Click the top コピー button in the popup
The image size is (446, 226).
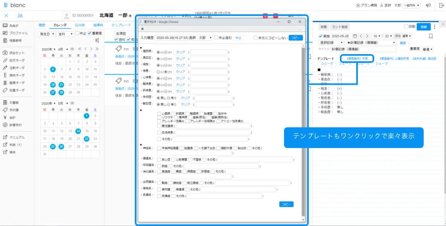(x=296, y=38)
